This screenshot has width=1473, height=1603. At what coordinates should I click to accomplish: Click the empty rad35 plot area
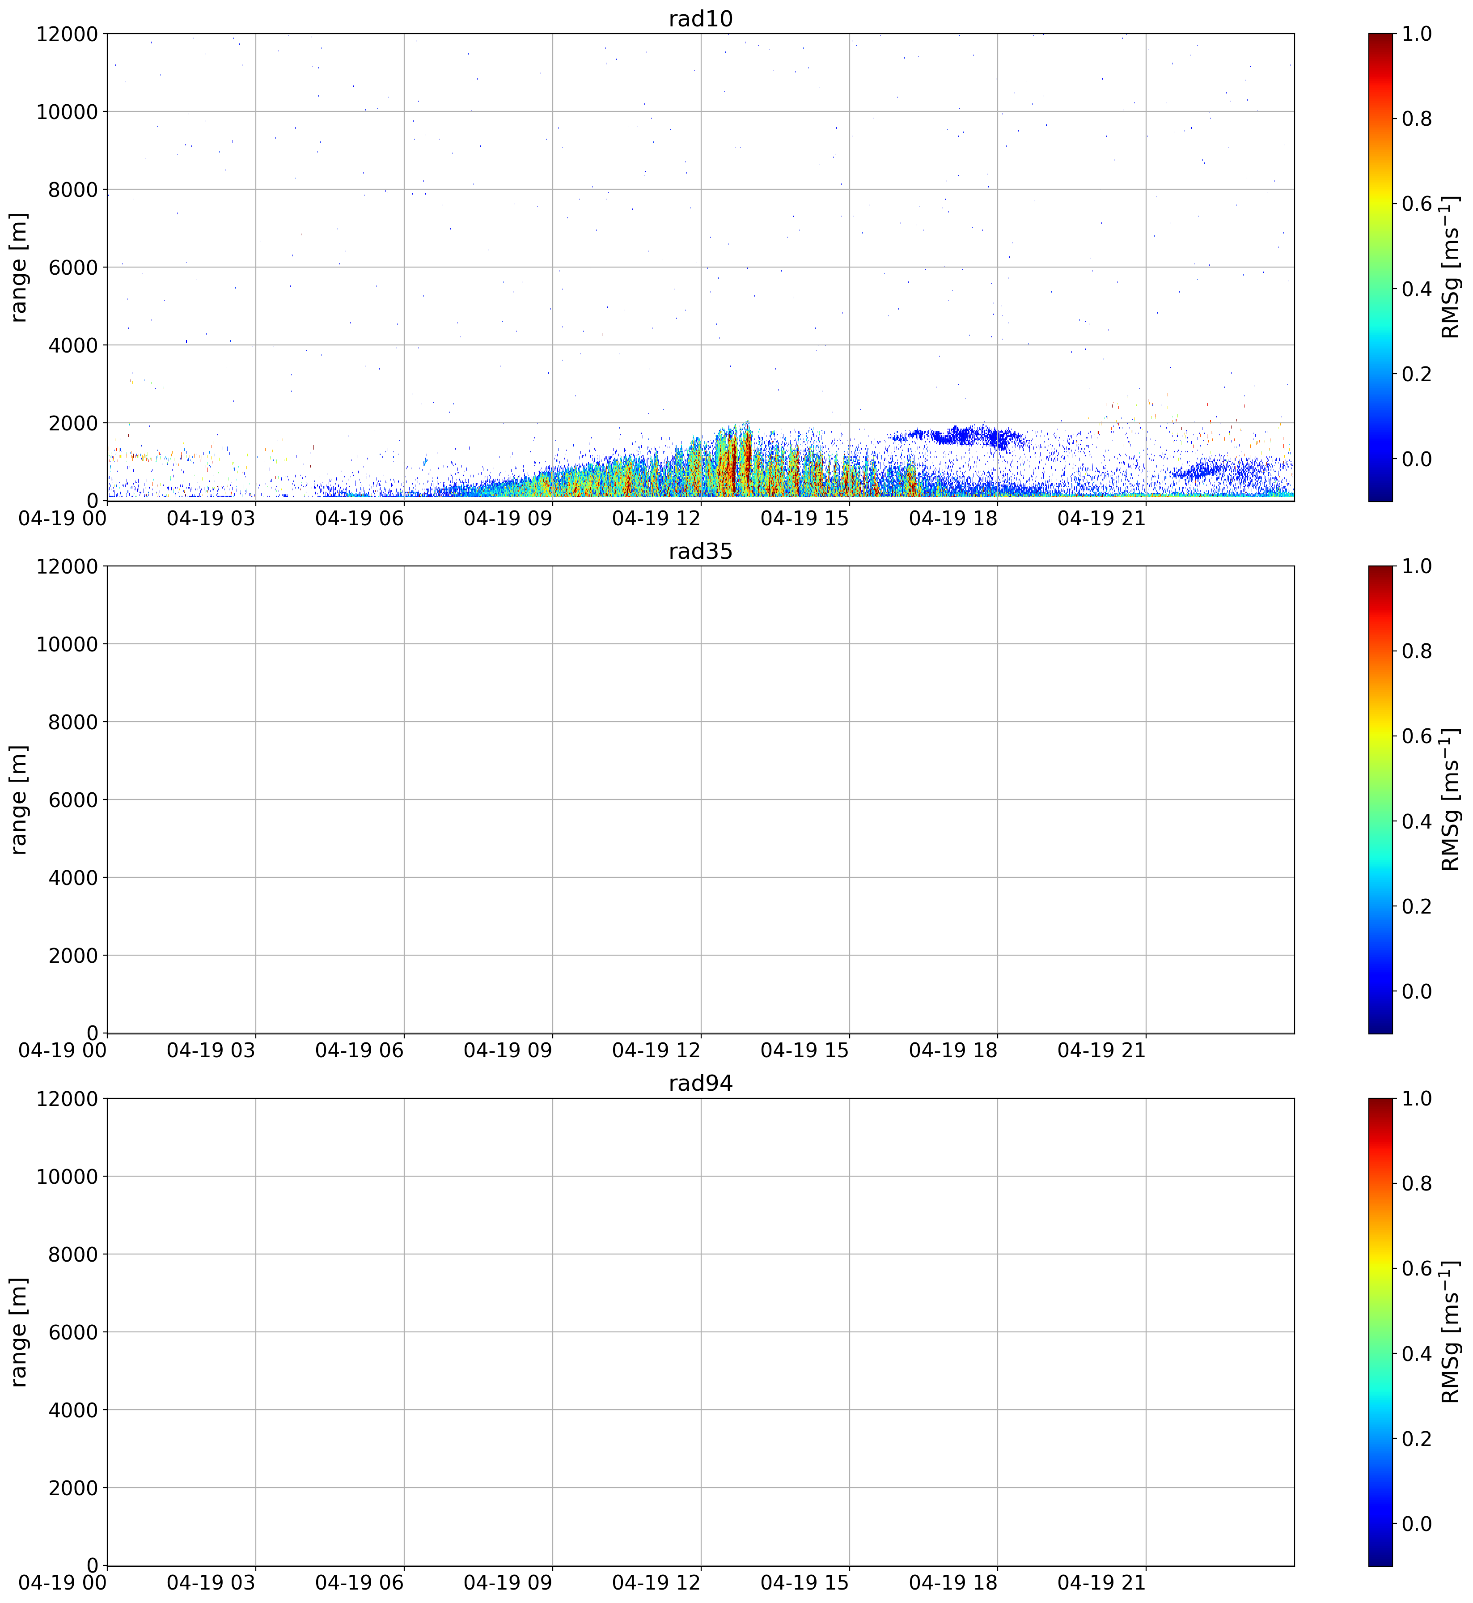[701, 800]
